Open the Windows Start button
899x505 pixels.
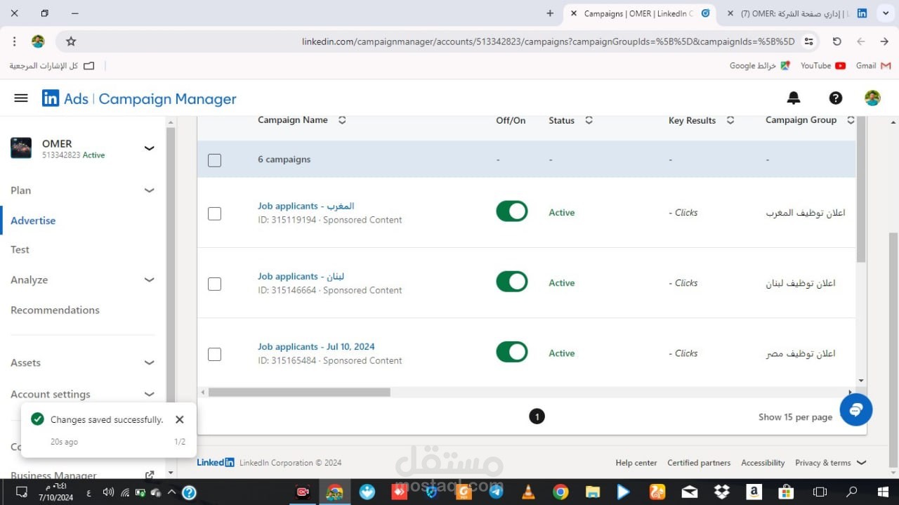point(883,492)
